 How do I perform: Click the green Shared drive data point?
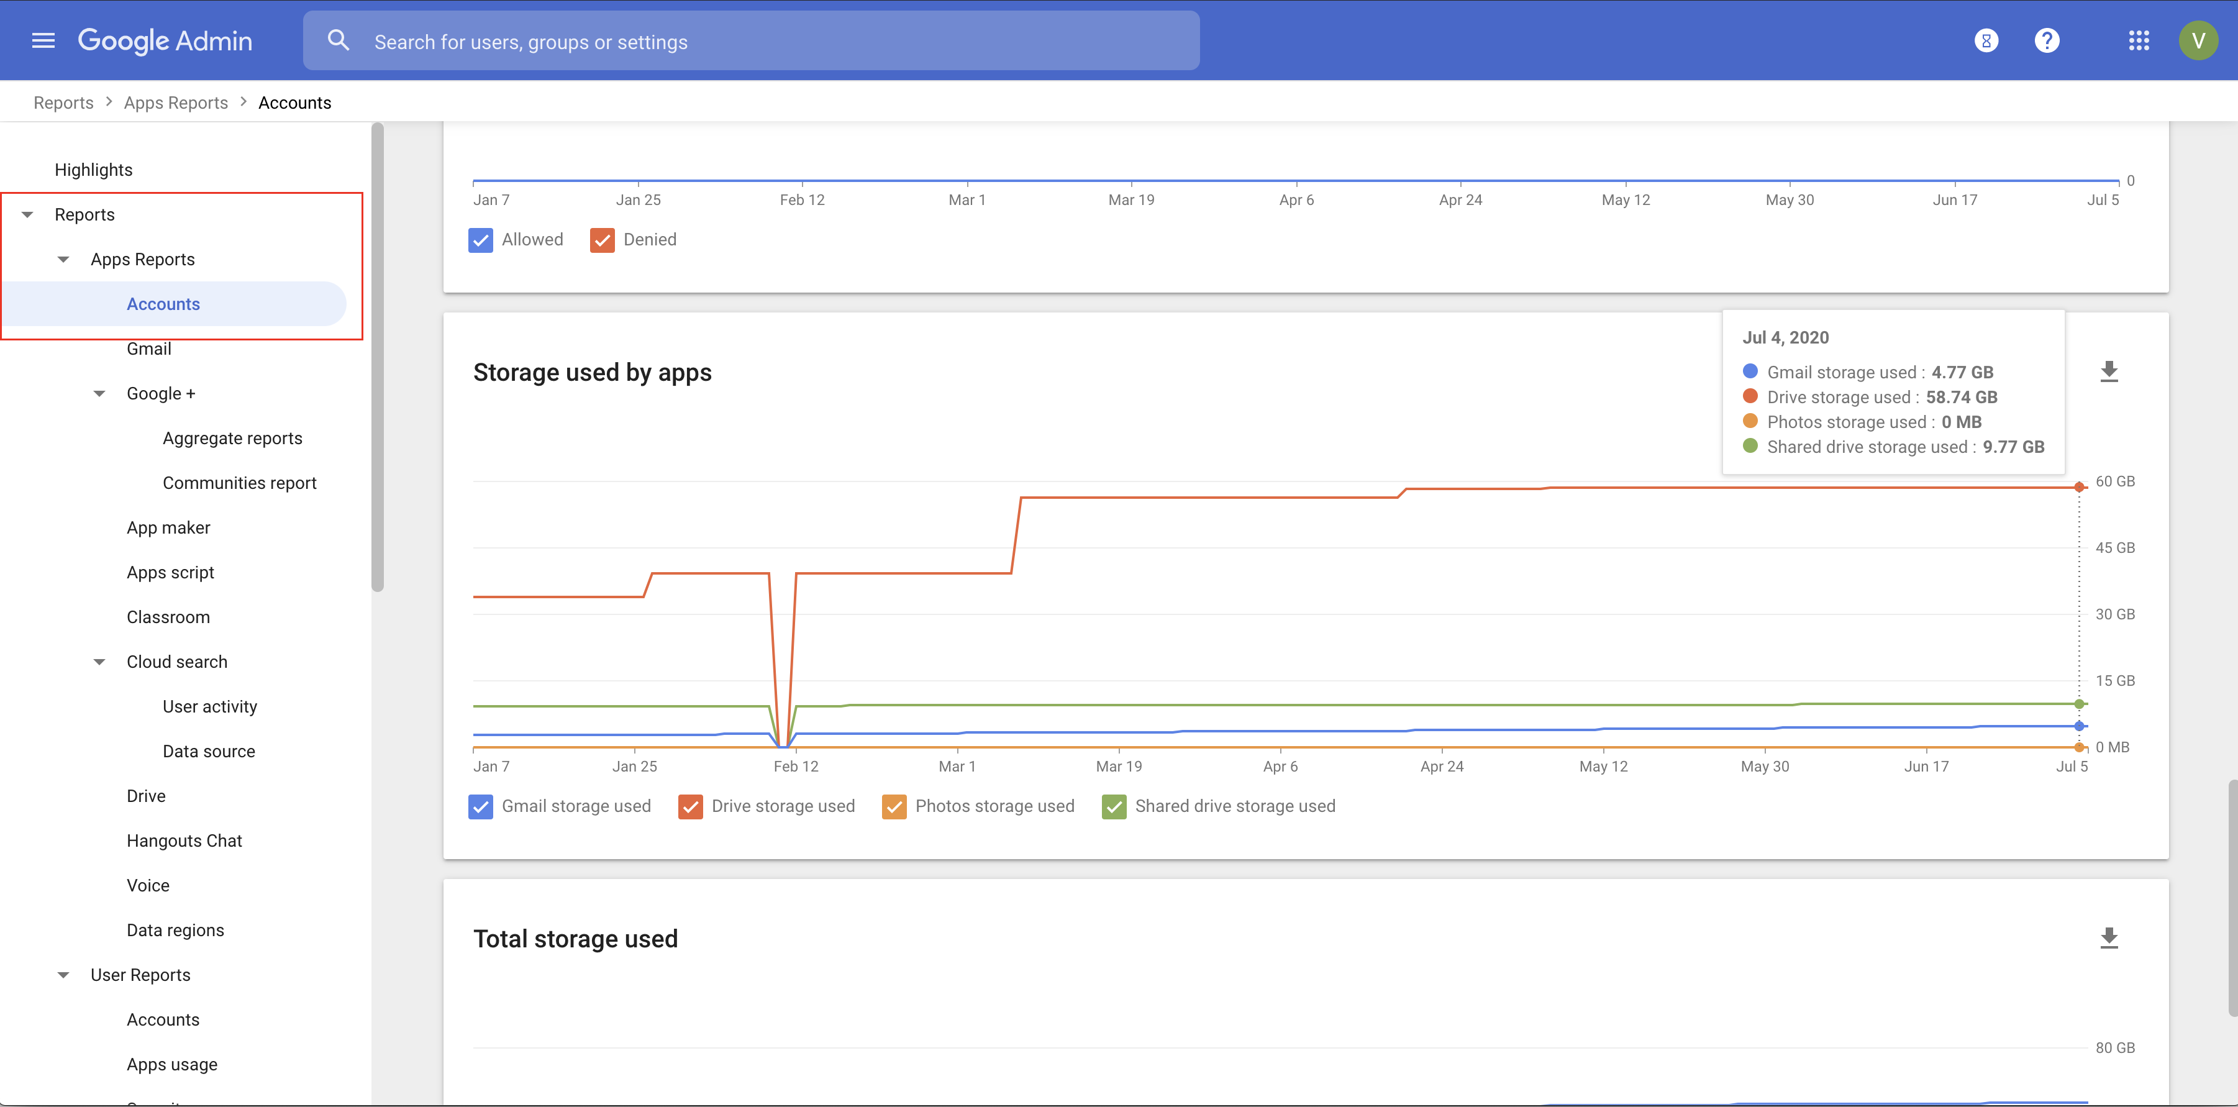coord(2079,704)
